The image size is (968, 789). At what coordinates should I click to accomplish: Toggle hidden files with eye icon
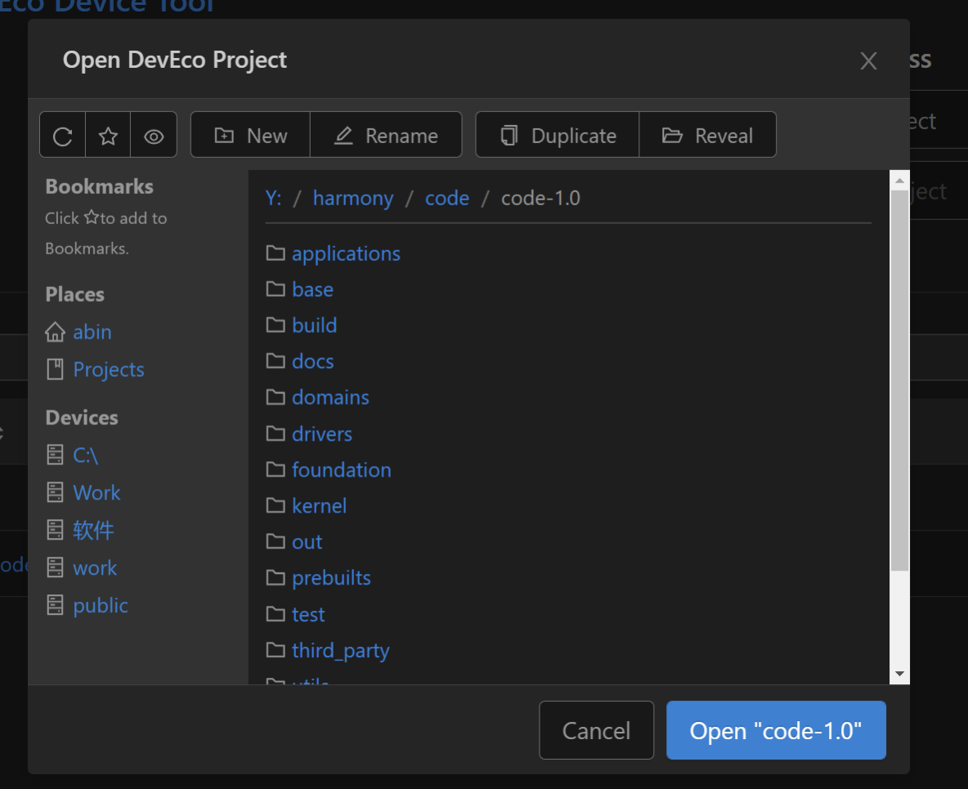point(154,136)
